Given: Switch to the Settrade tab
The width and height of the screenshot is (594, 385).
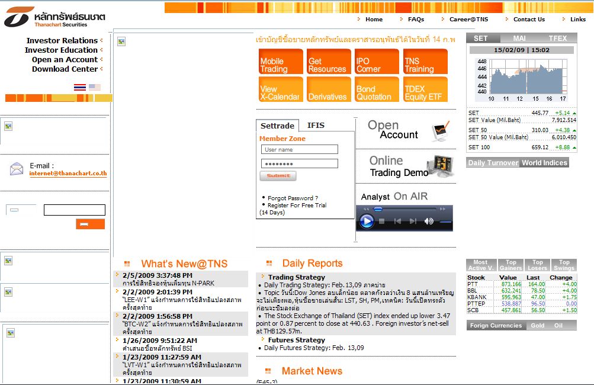Looking at the screenshot, I should click(x=277, y=126).
